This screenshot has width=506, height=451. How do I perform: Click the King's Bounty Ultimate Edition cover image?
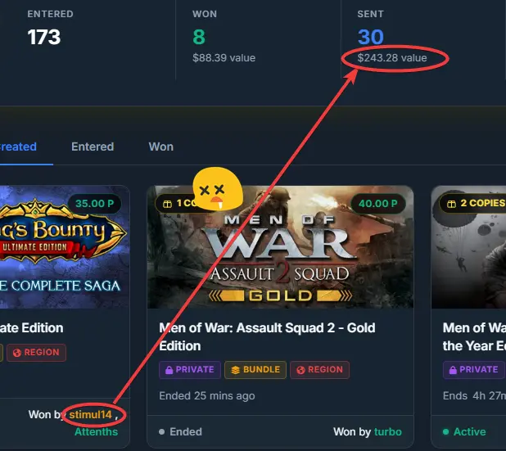65,247
